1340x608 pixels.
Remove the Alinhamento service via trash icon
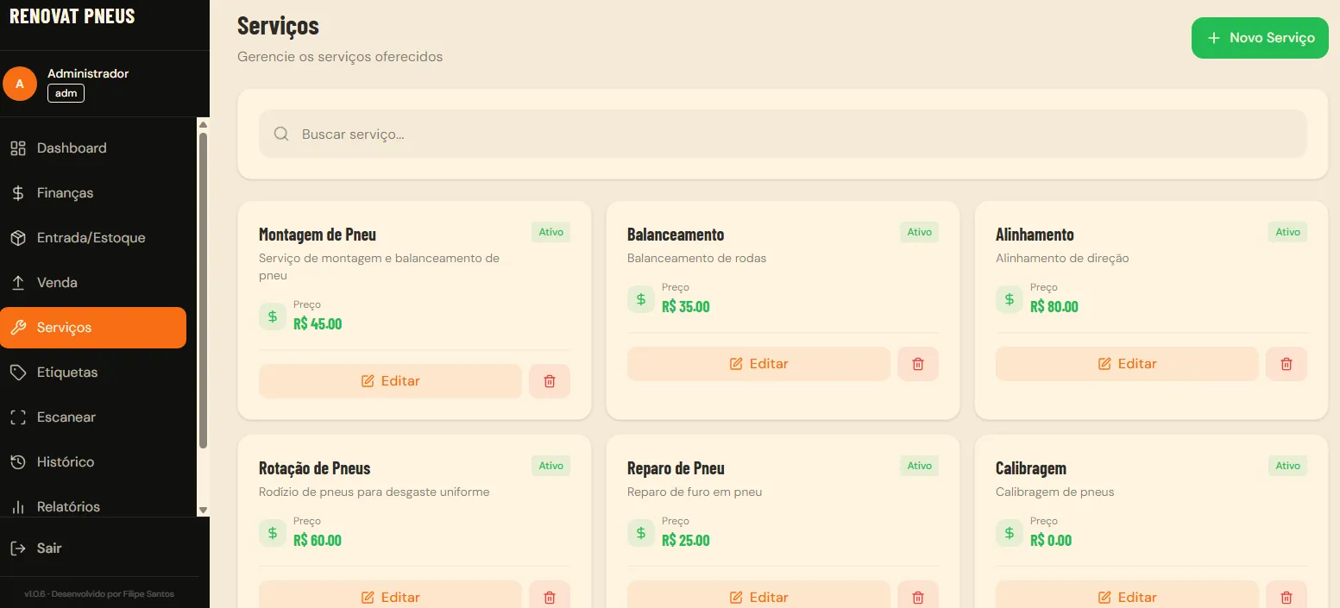[x=1287, y=364]
